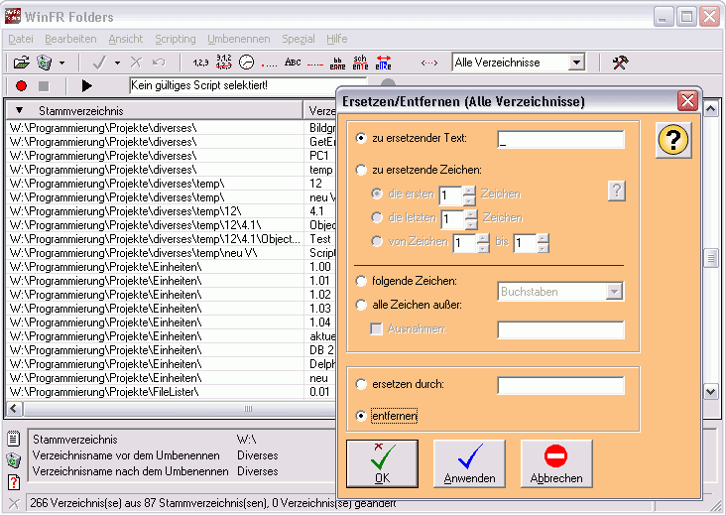Click the small grey question mark button

pyautogui.click(x=617, y=191)
